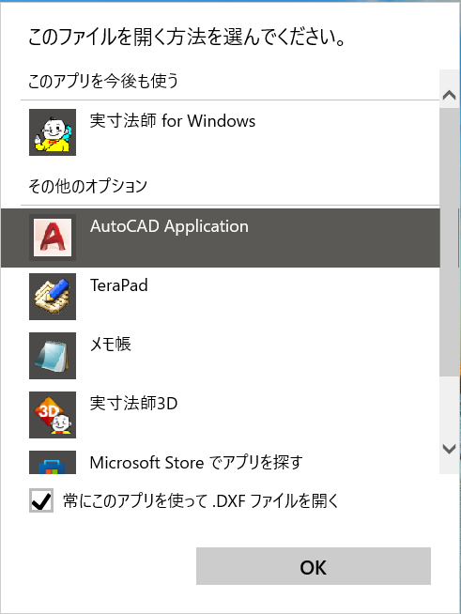Click the Microsoft Store bag icon
Viewport: 461px width, 614px height.
tap(53, 463)
